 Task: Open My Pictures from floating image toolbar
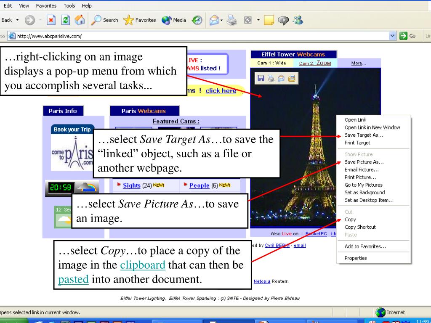292,78
